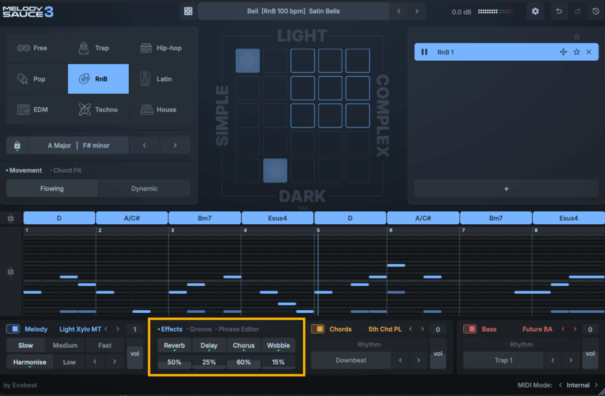Toggle Harmonise for melody
The height and width of the screenshot is (396, 605).
click(30, 362)
